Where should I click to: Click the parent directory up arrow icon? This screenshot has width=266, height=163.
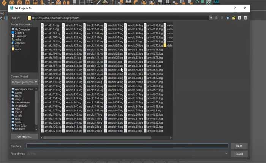coord(228,18)
